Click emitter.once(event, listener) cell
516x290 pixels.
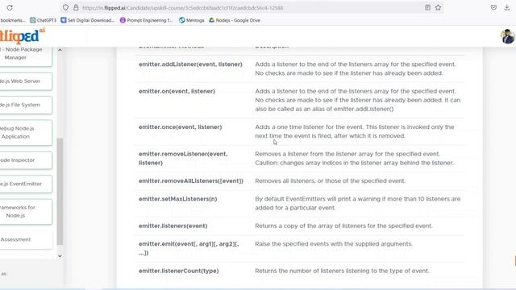pyautogui.click(x=180, y=127)
